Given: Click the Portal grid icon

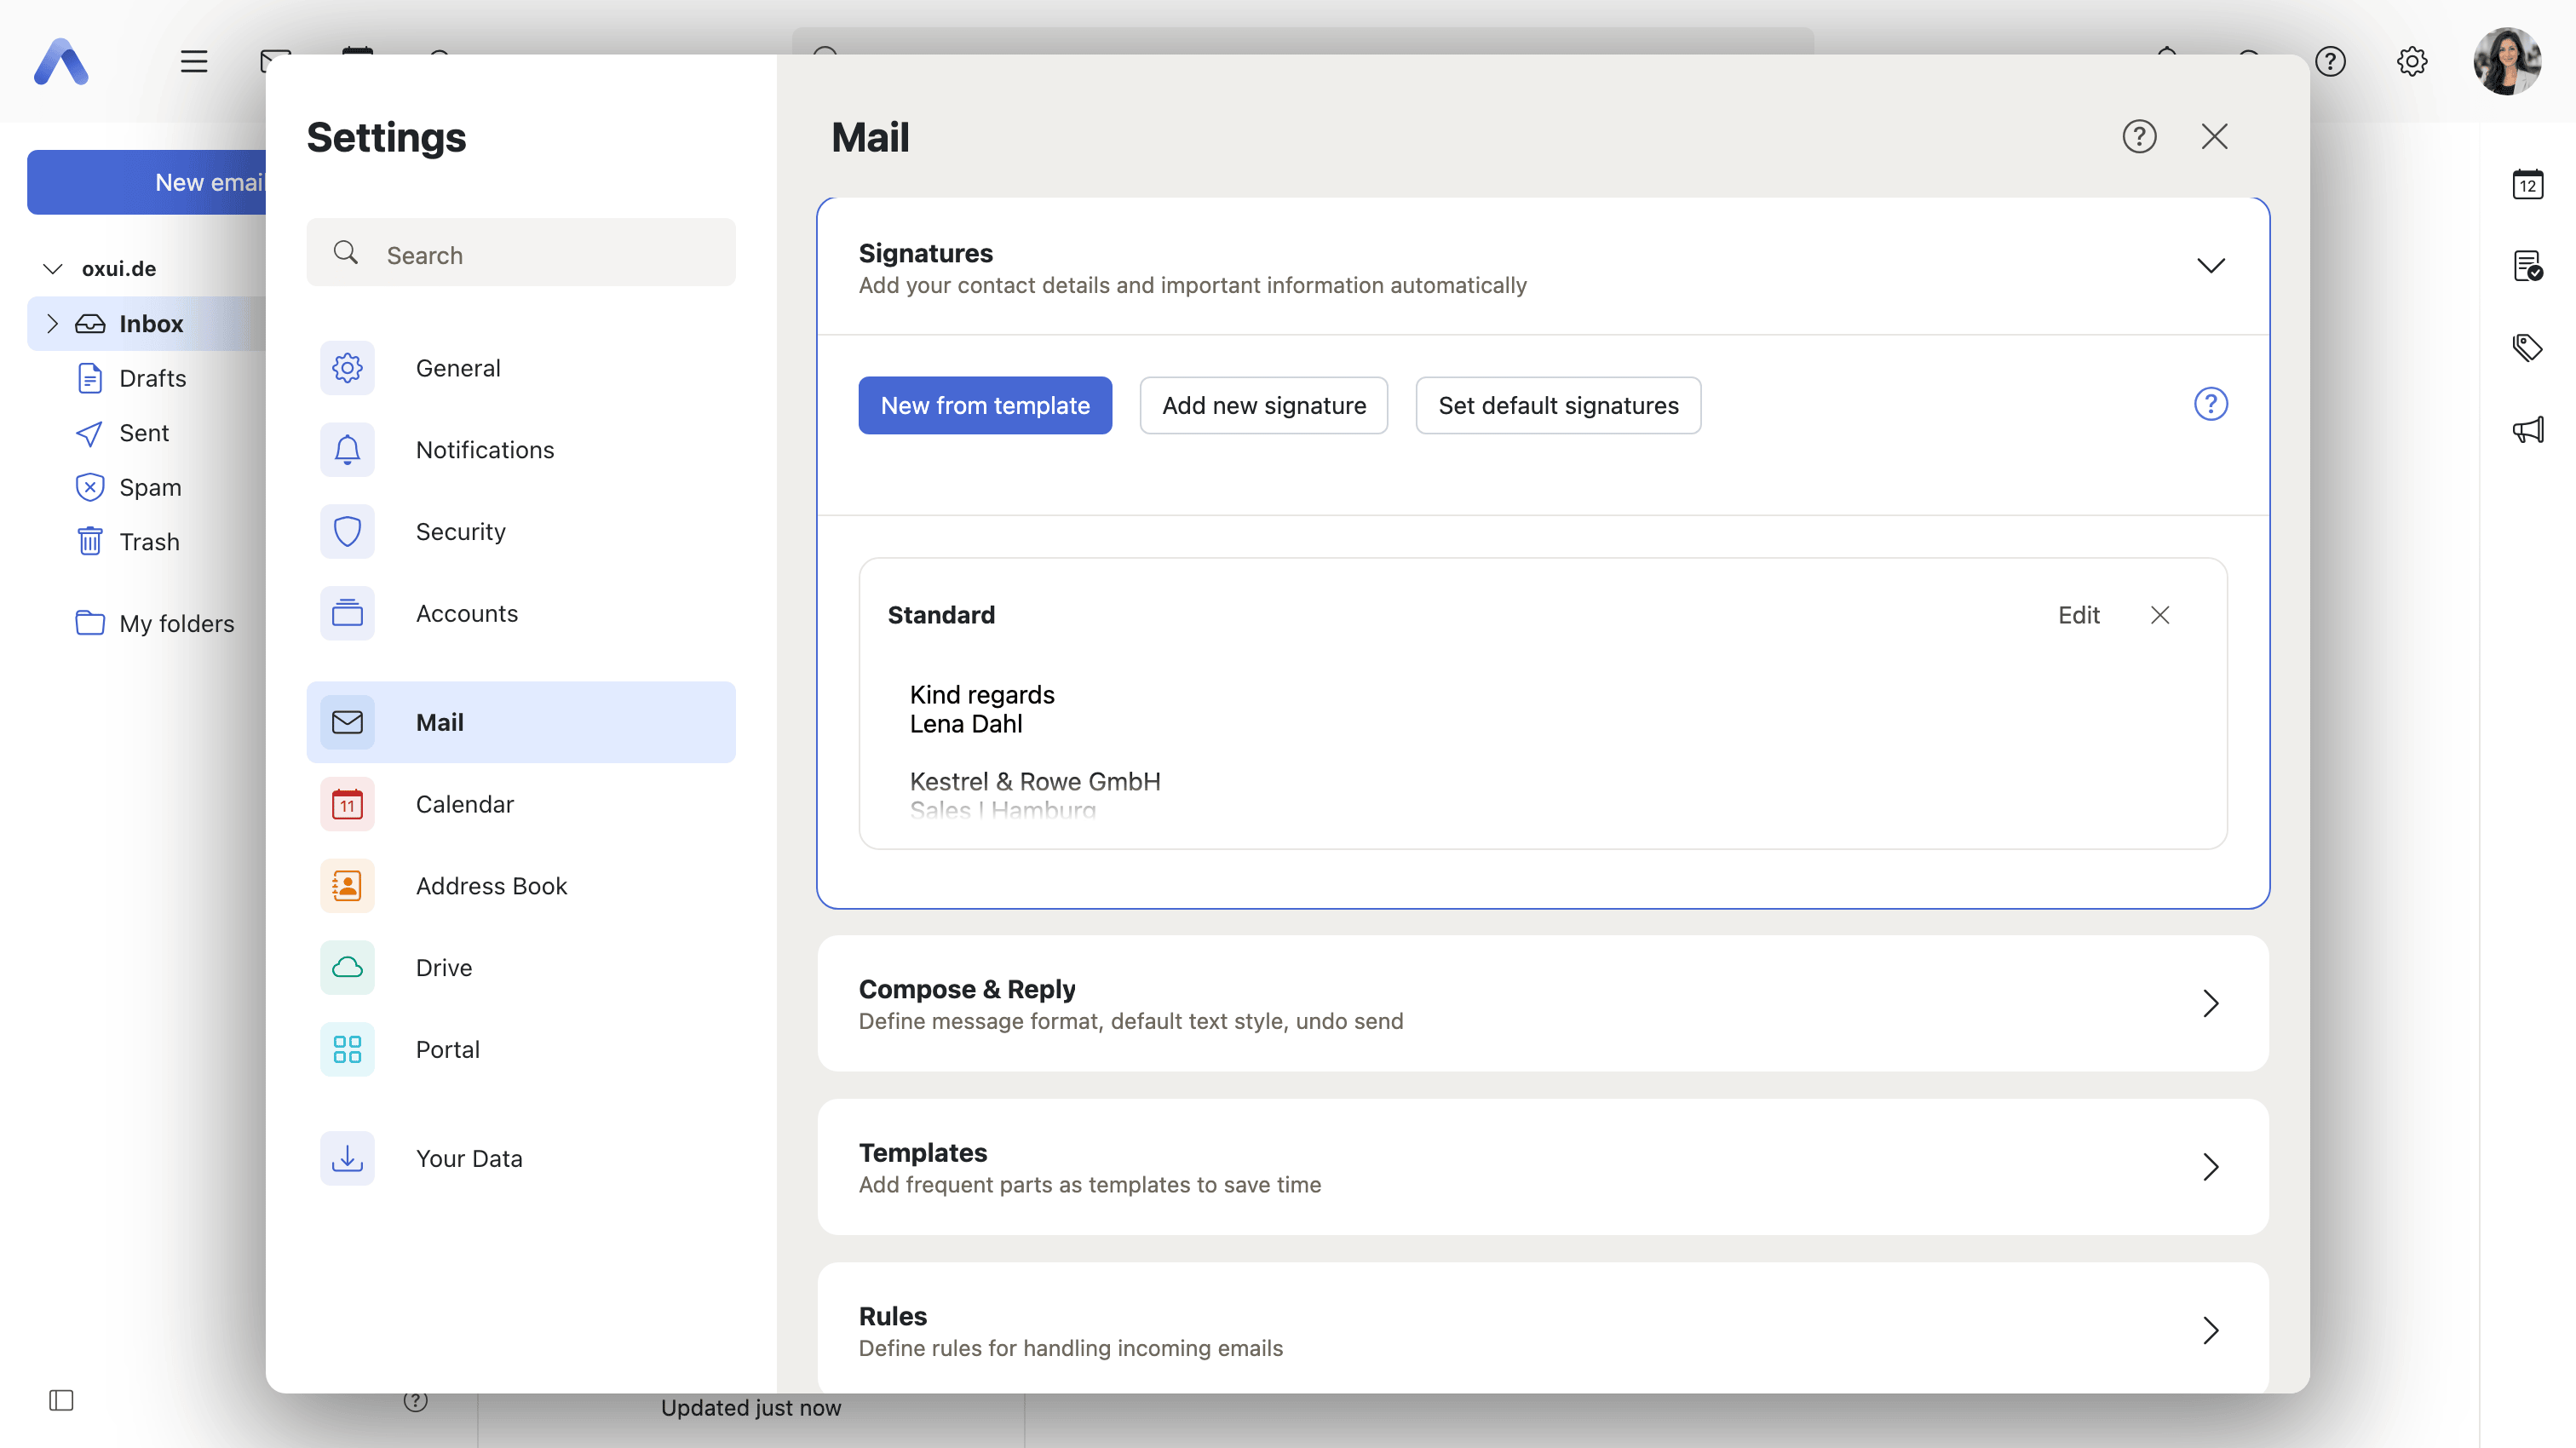Looking at the screenshot, I should (347, 1049).
